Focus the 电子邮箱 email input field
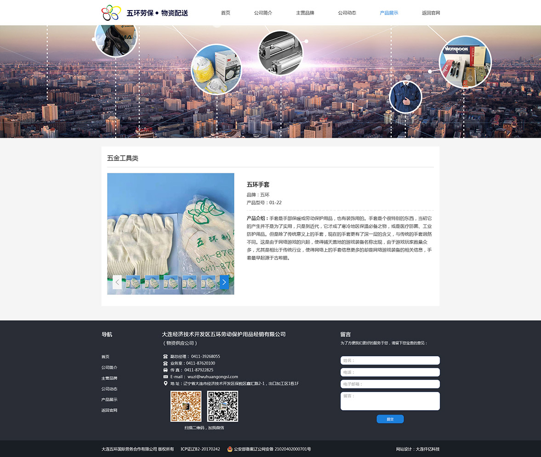This screenshot has height=457, width=541. (x=390, y=384)
